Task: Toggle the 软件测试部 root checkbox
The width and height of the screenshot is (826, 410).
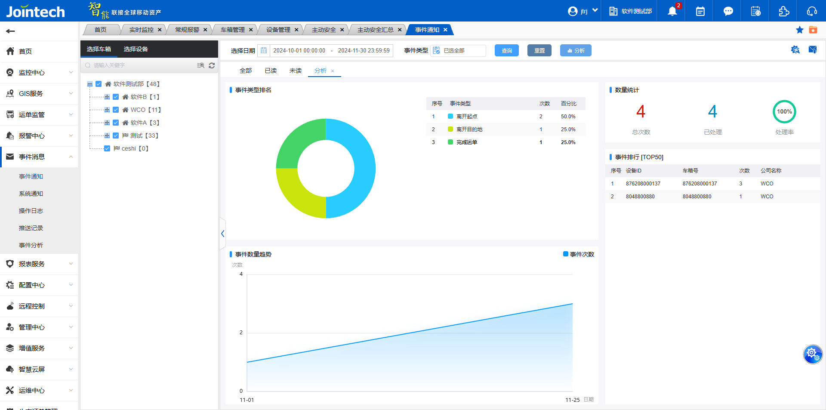Action: pos(99,84)
